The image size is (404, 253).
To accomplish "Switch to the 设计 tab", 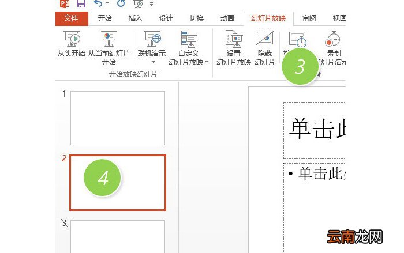I will pyautogui.click(x=166, y=18).
